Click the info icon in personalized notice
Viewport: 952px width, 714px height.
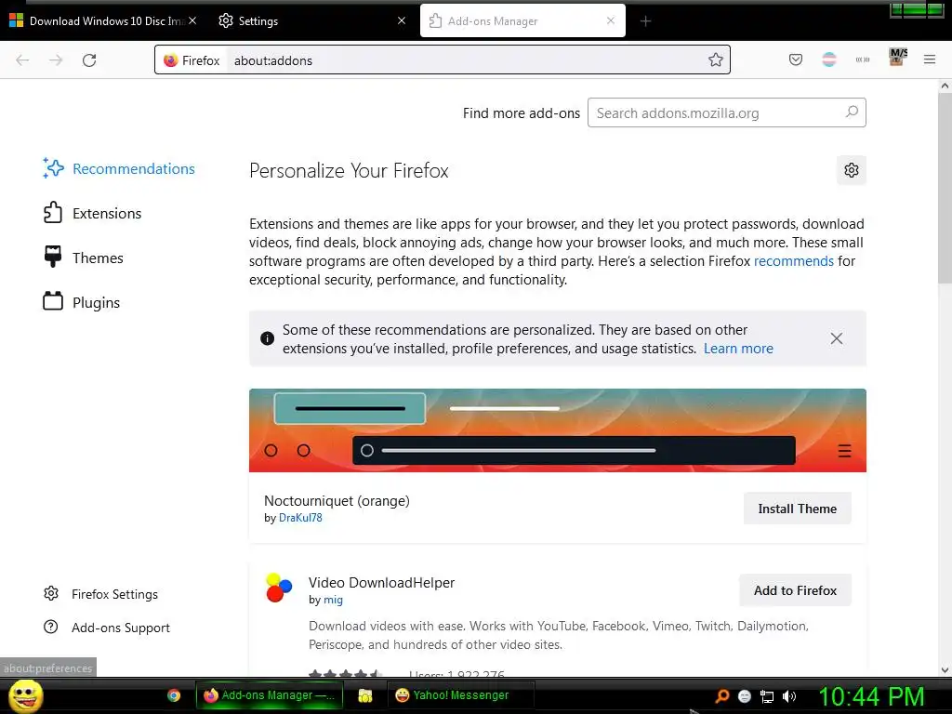[267, 338]
